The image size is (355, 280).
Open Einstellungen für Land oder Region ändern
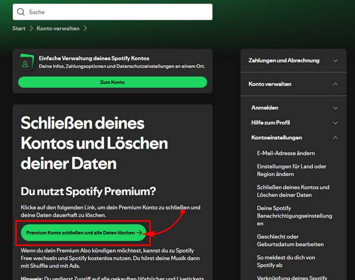click(x=292, y=170)
